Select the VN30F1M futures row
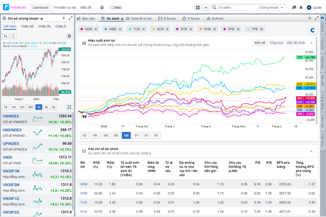This screenshot has height=217, width=326. 37,174
